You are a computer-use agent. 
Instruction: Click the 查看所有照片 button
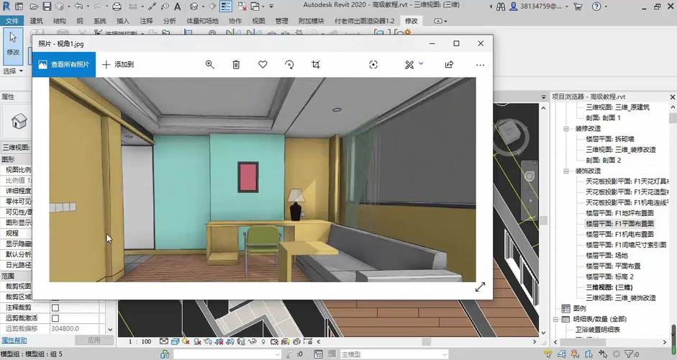tap(63, 65)
